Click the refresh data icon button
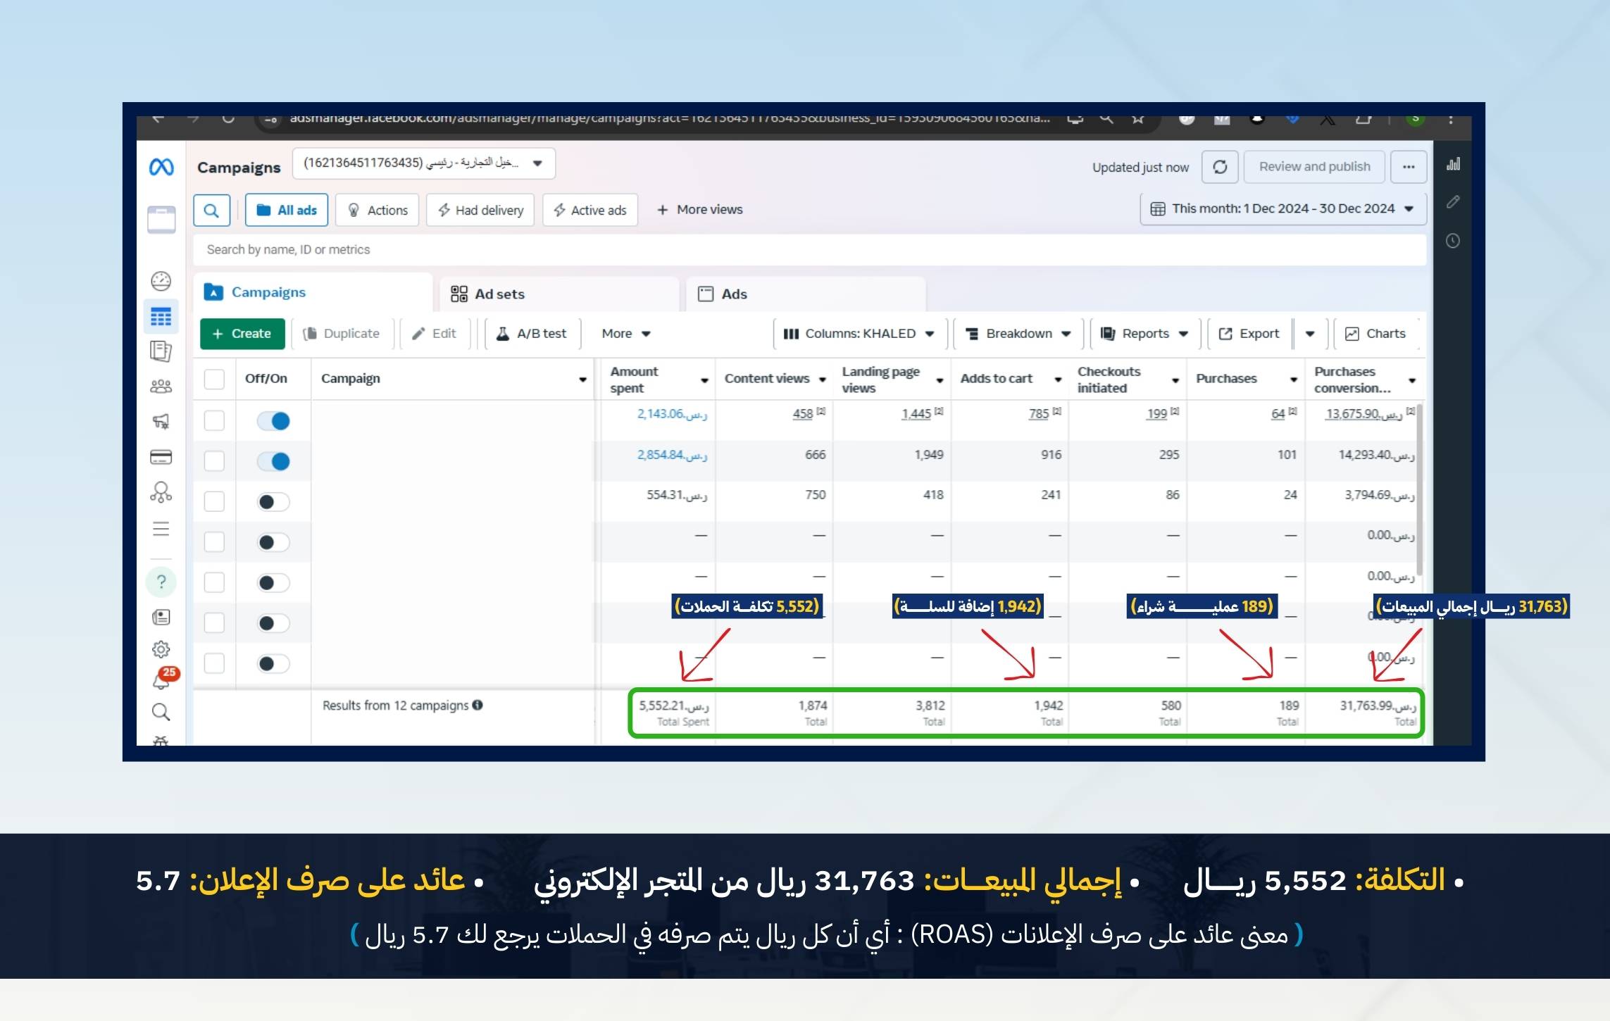The image size is (1610, 1021). pos(1220,167)
